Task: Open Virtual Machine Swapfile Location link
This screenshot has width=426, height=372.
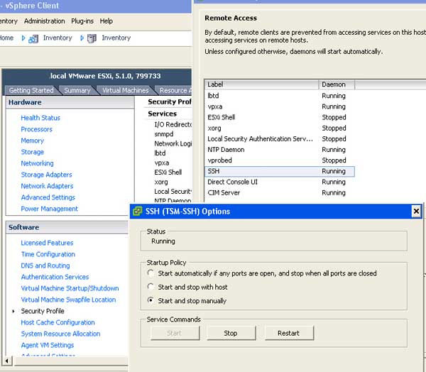Action: click(x=68, y=300)
